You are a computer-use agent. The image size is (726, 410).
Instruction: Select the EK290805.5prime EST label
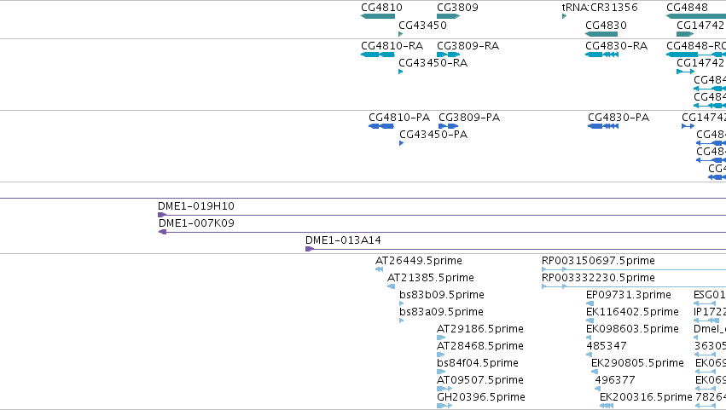637,363
